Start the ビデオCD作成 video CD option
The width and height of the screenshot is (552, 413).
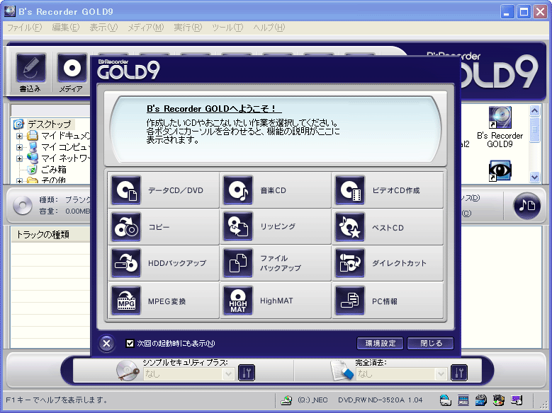pos(388,190)
